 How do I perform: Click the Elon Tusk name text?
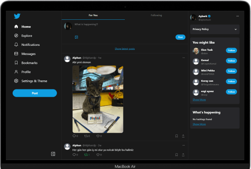click(207, 50)
